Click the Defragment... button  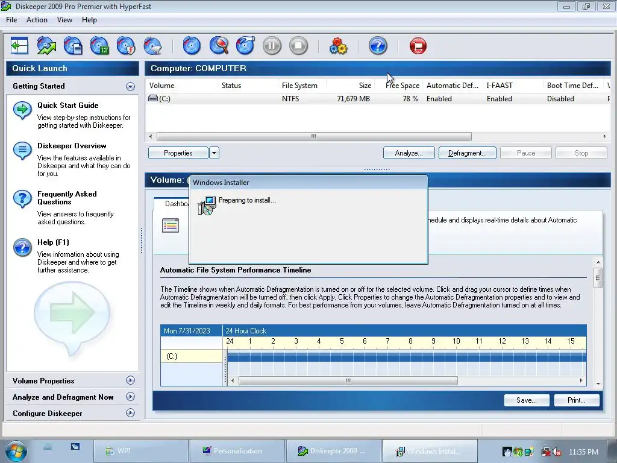click(467, 153)
